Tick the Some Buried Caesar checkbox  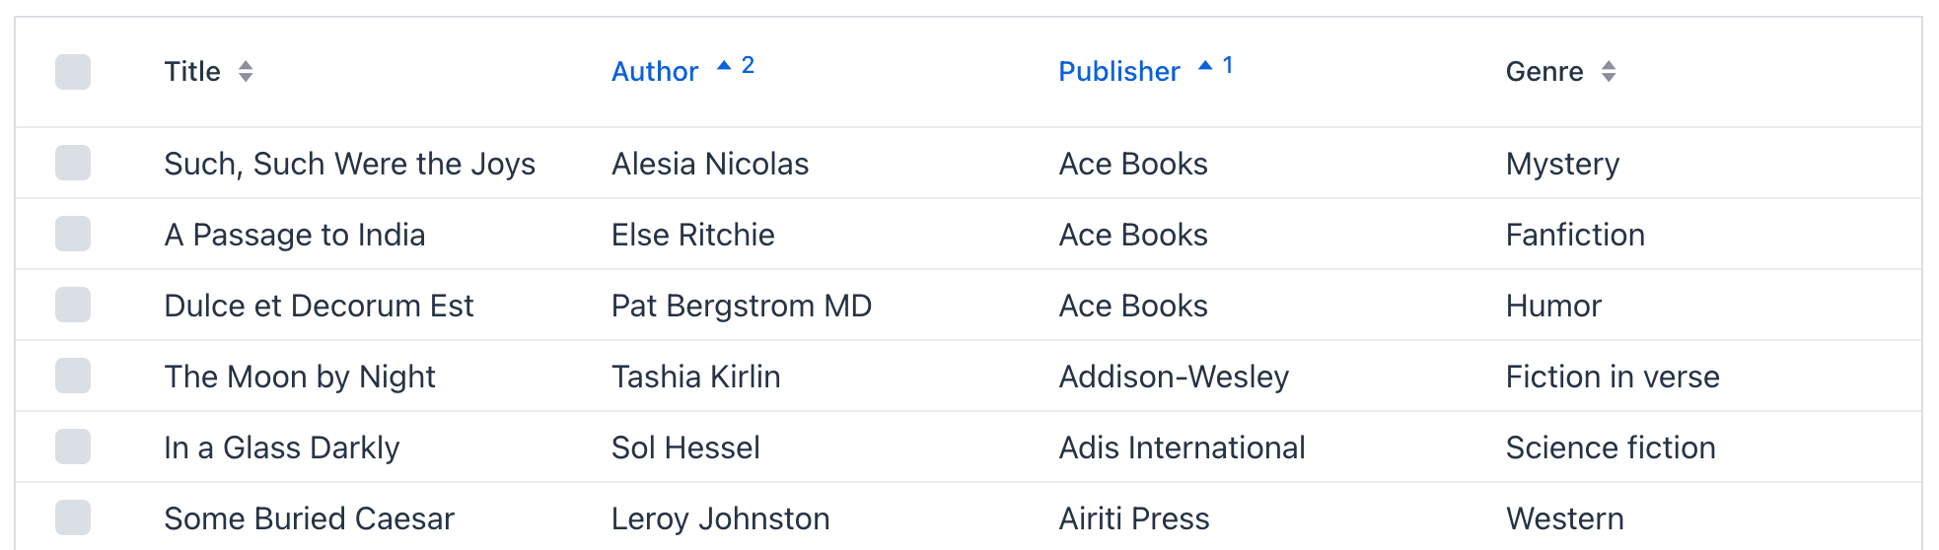coord(73,517)
